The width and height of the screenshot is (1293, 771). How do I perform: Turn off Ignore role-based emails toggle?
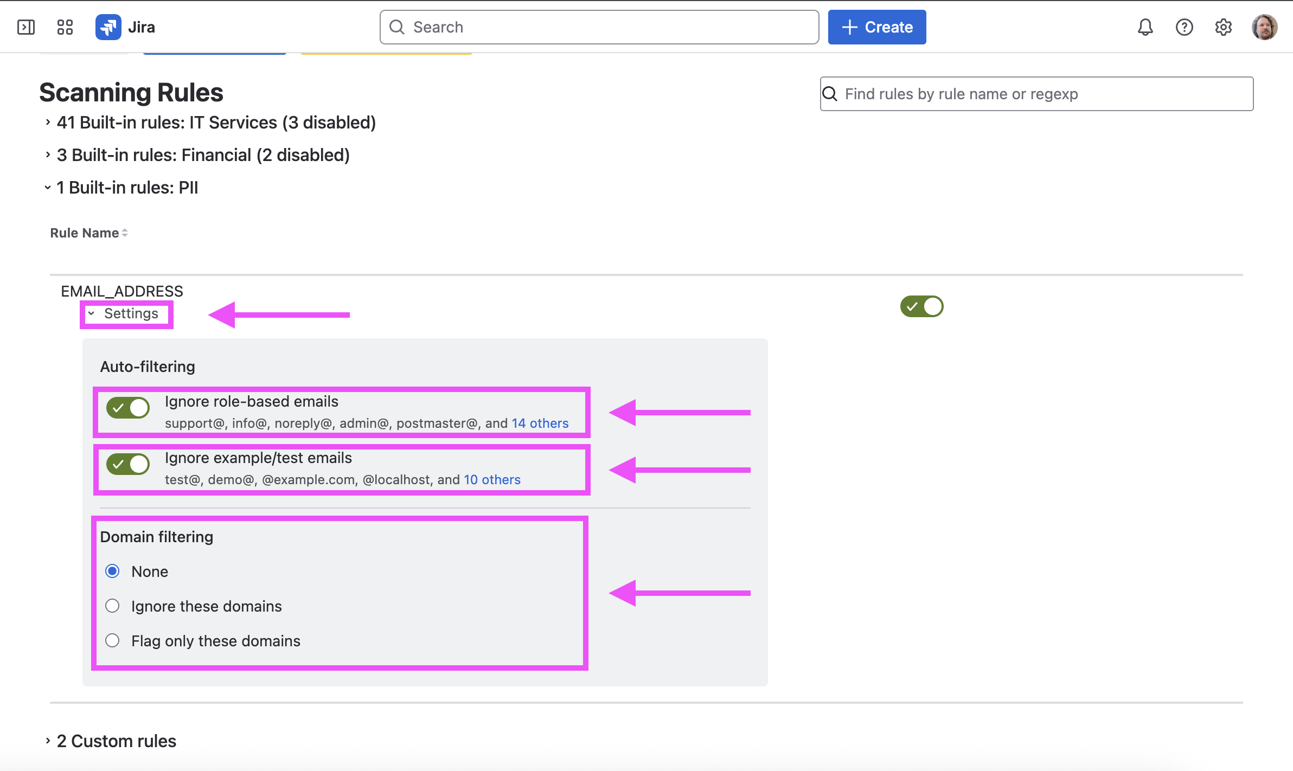(x=128, y=408)
